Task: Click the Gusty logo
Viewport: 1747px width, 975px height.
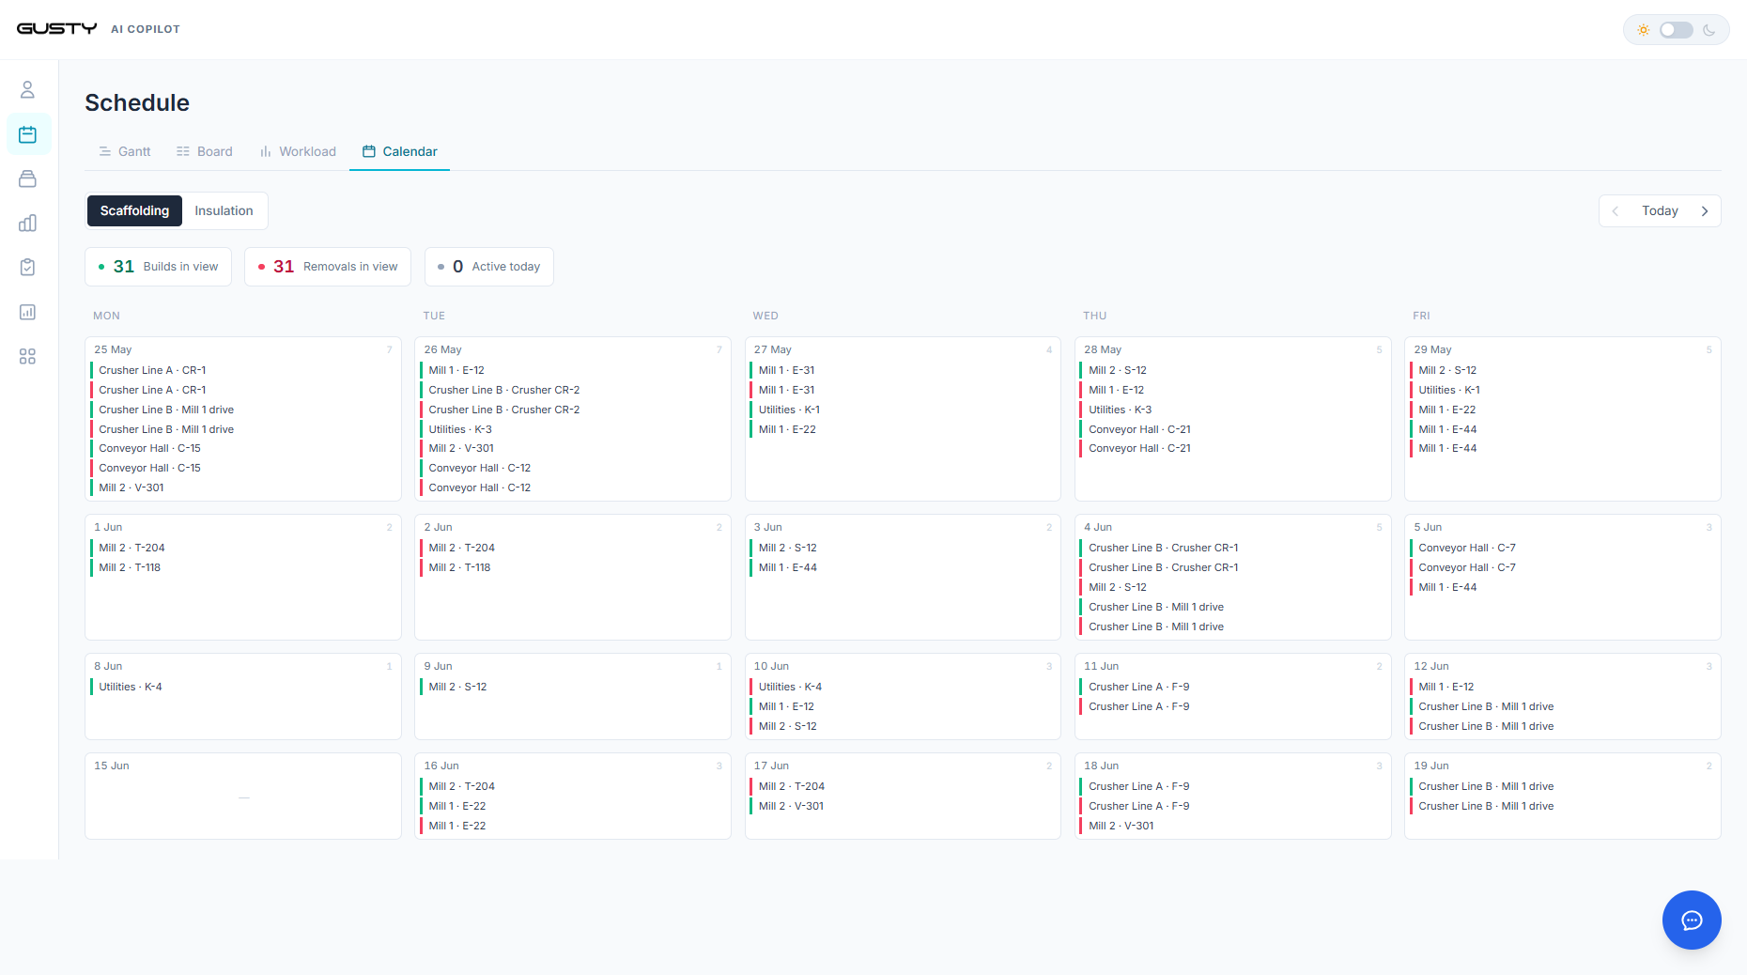Action: [56, 29]
